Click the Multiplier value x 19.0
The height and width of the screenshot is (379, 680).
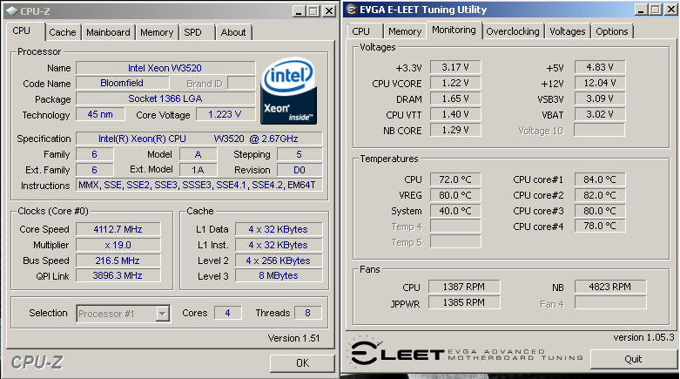click(118, 245)
